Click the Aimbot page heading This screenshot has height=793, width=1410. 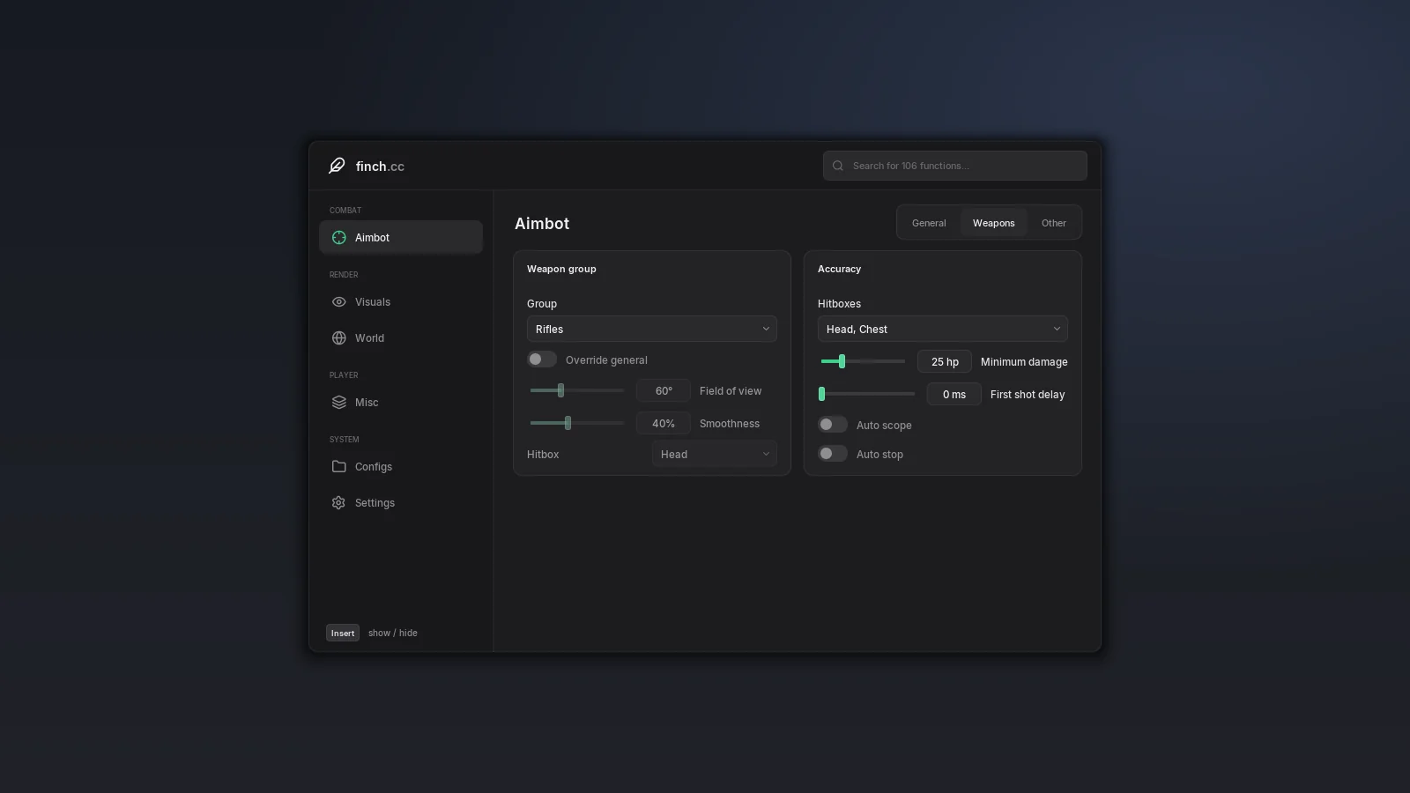542,224
